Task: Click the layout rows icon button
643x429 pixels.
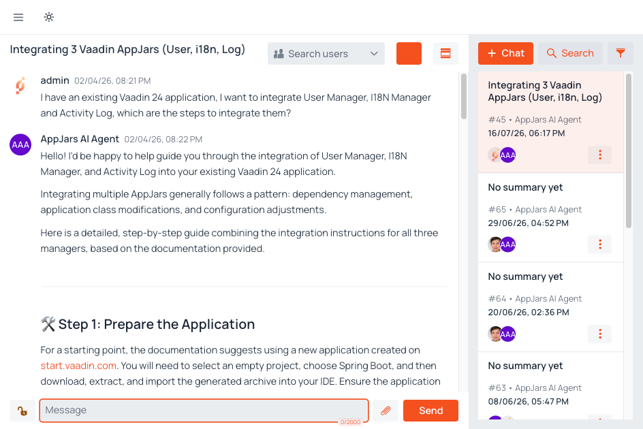Action: pyautogui.click(x=445, y=53)
